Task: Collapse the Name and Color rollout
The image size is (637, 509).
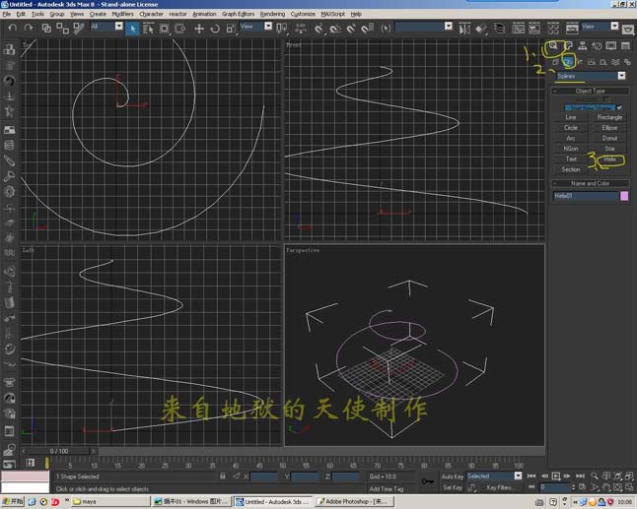Action: click(x=590, y=183)
